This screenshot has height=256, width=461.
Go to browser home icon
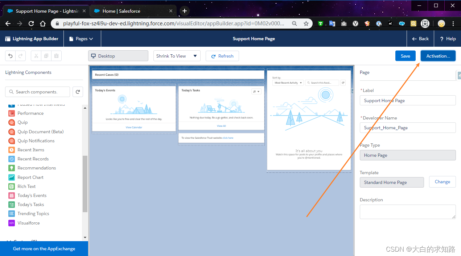point(43,24)
